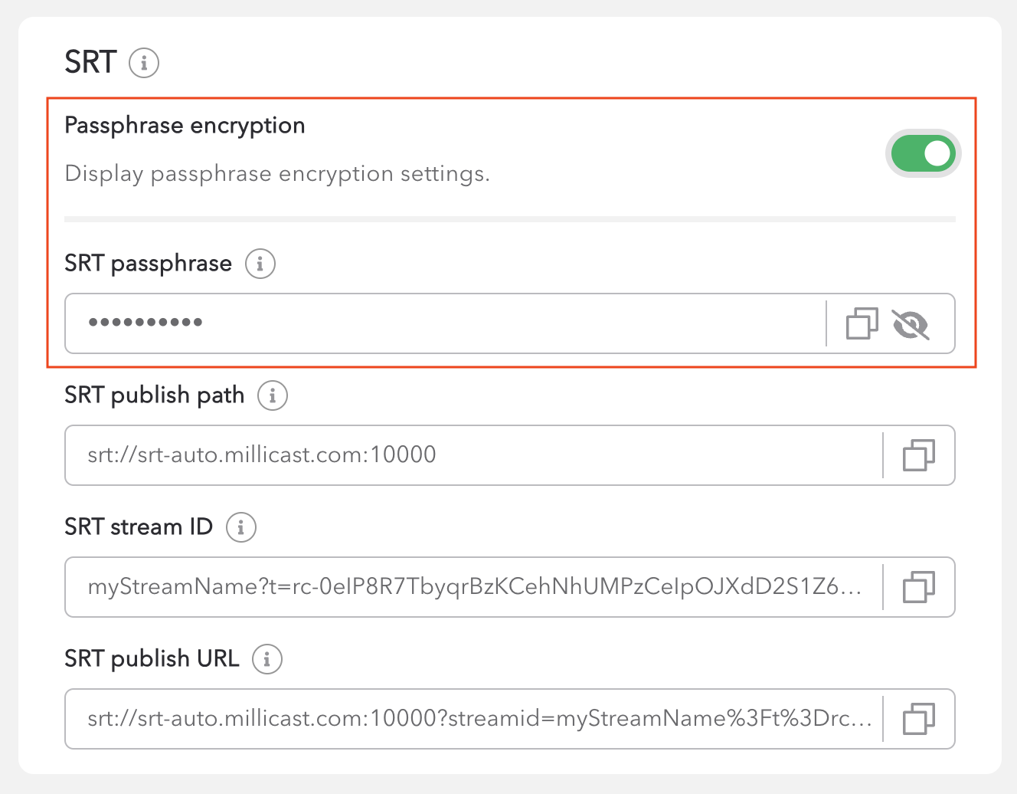
Task: Select the SRT publish path text field
Action: click(x=475, y=455)
